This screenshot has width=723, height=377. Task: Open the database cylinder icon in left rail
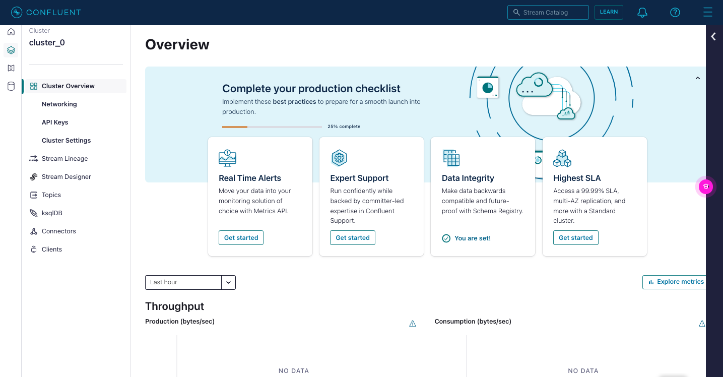coord(11,86)
